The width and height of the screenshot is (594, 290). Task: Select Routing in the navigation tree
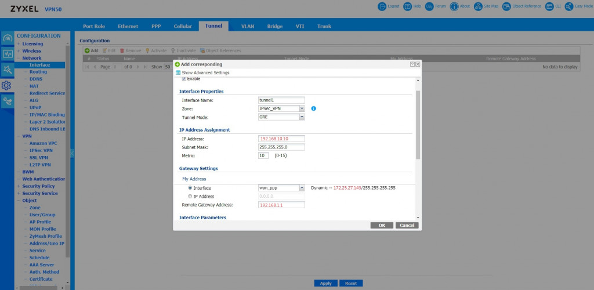point(38,72)
